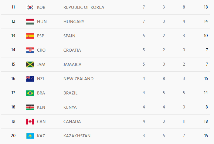Click the Hungary flag icon
The image size is (214, 144).
point(30,22)
